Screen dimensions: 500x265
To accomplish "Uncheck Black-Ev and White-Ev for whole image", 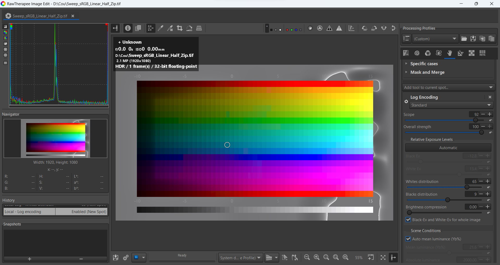I will tap(408, 220).
